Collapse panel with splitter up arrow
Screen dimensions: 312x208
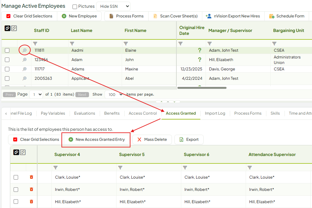coord(162,102)
